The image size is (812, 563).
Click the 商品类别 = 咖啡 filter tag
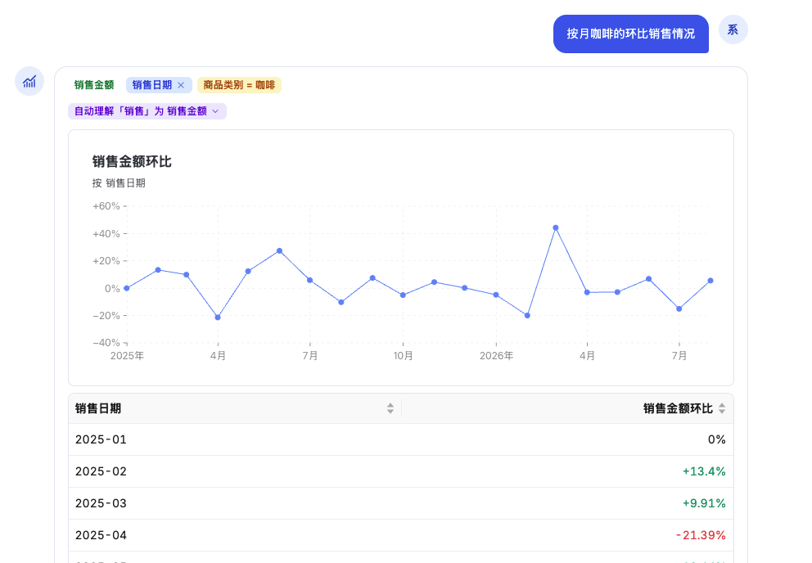[x=239, y=85]
